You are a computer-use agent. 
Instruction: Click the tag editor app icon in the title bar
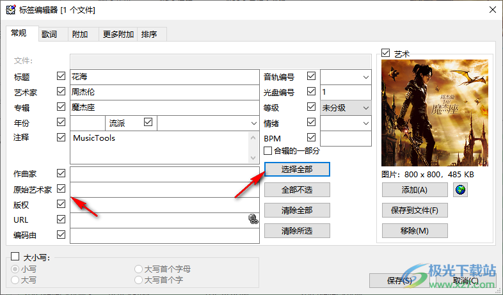point(11,10)
